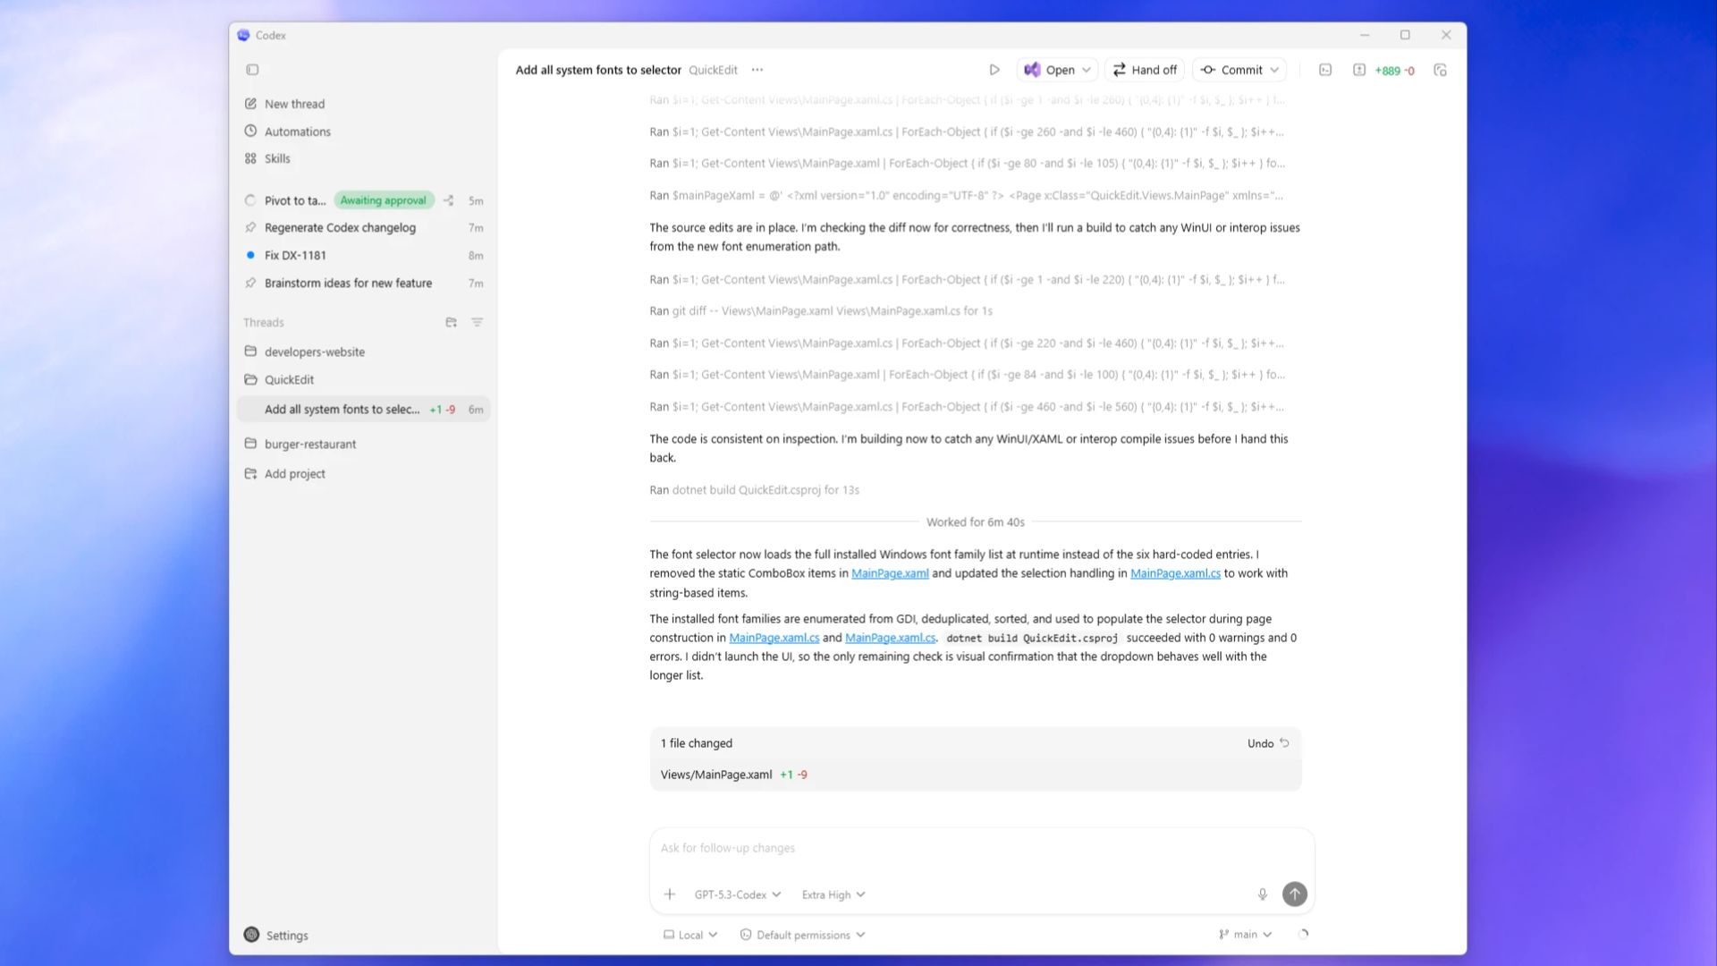
Task: Open Automations in the sidebar
Action: pos(297,131)
